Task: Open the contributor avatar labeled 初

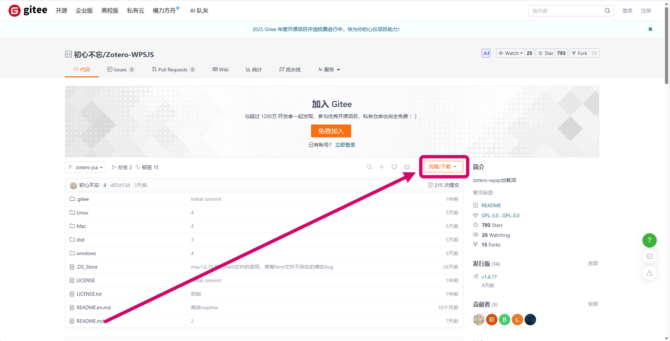Action: pos(492,320)
